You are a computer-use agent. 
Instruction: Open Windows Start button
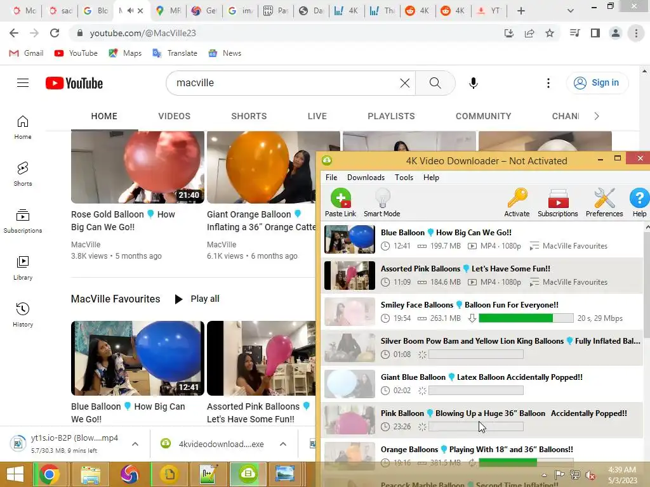pos(15,474)
